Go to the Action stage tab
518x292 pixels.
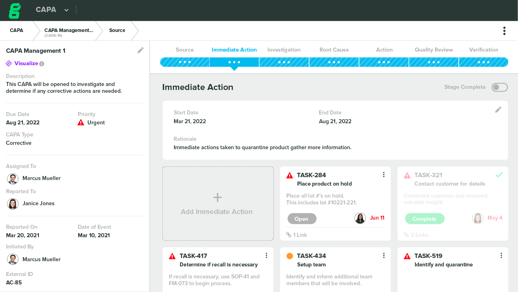point(384,50)
